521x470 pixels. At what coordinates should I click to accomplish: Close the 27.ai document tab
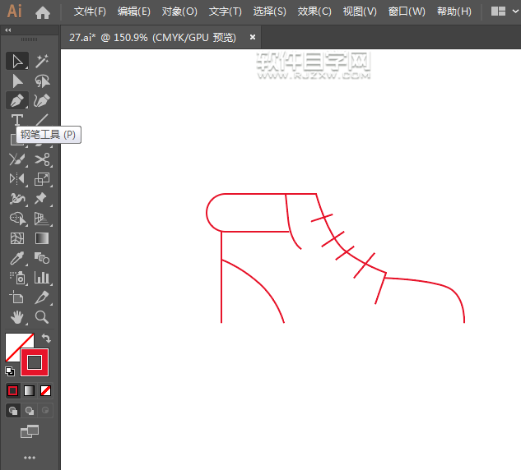coord(252,37)
